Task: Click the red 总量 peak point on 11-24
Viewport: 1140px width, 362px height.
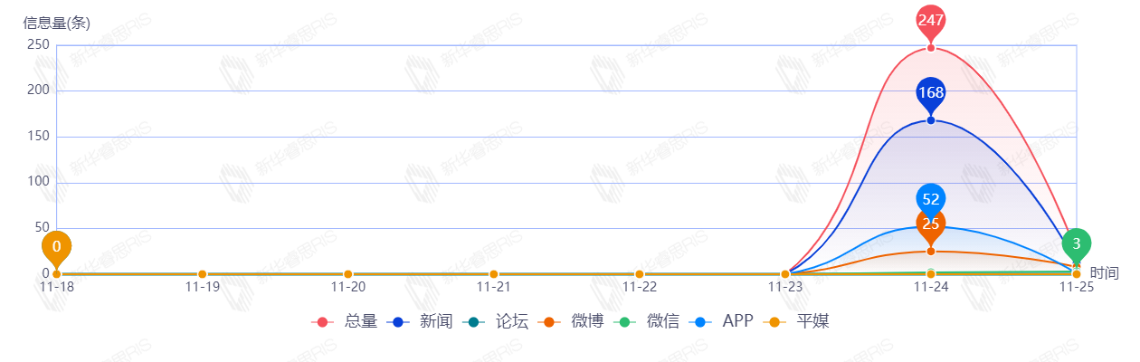Action: (x=931, y=48)
